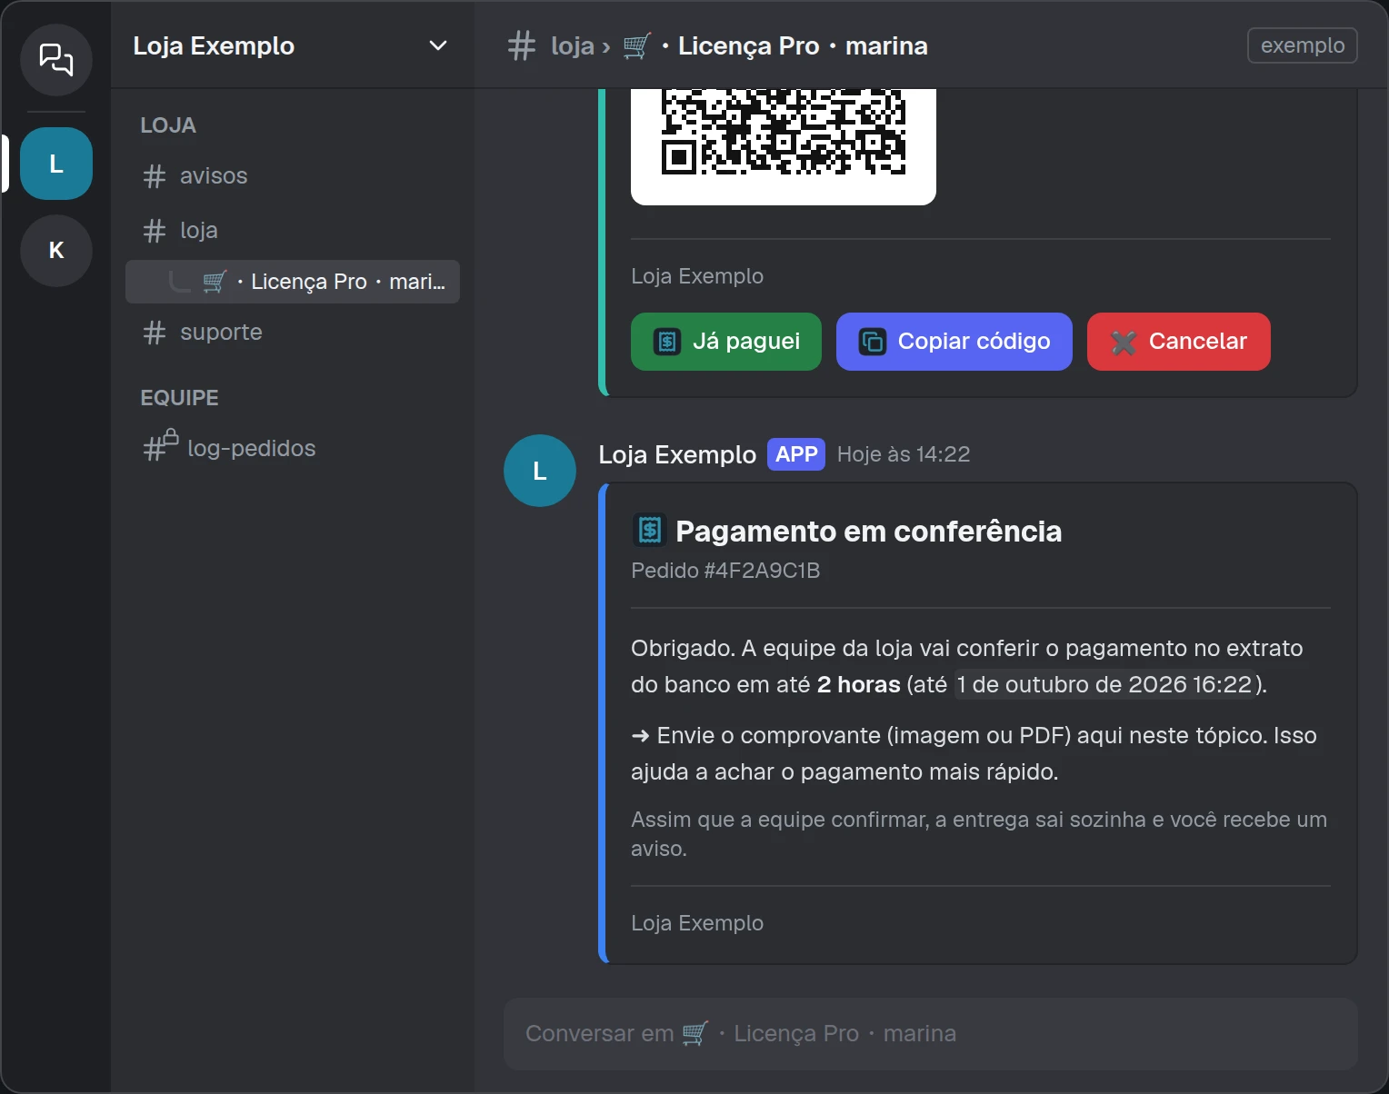Click the Loja Exemplo author name
Viewport: 1389px width, 1094px height.
pos(677,454)
